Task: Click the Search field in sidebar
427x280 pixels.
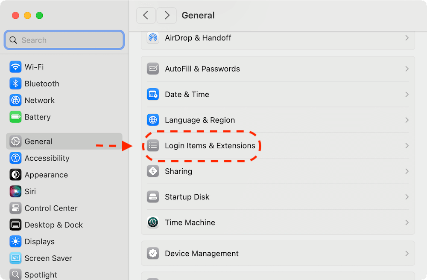Action: (64, 40)
